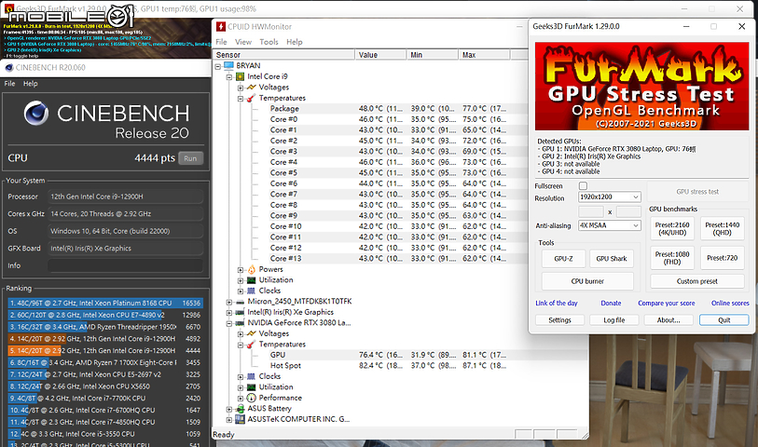Image resolution: width=758 pixels, height=447 pixels.
Task: Open the Resolution 1920x1200 dropdown
Action: [x=610, y=196]
